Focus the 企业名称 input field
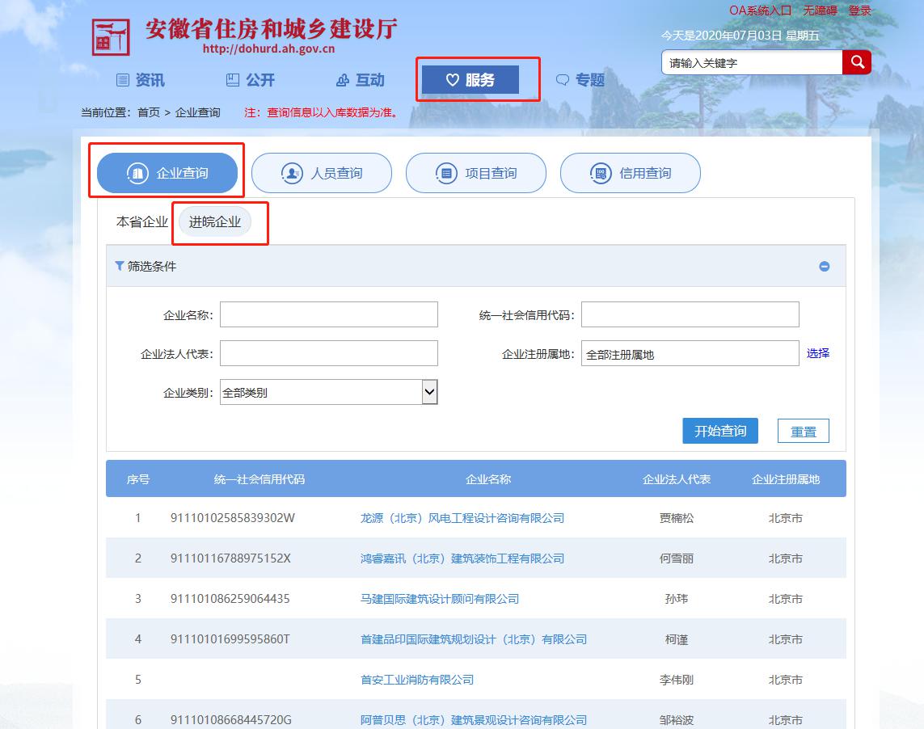This screenshot has width=924, height=729. (x=328, y=314)
